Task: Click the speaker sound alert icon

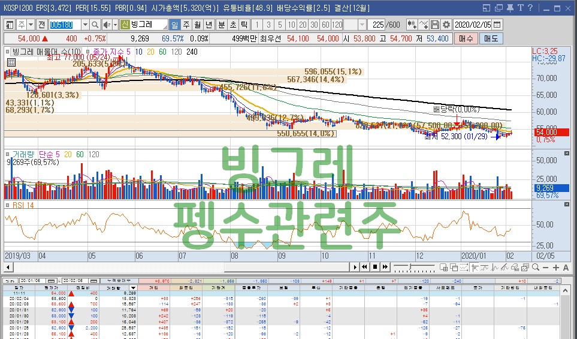Action: pos(107,25)
